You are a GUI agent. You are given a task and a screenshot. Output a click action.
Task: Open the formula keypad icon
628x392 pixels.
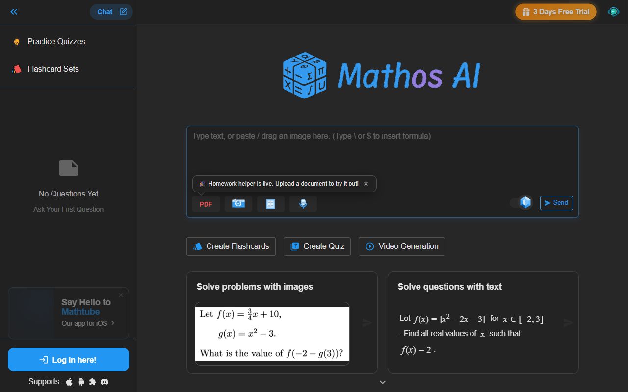pyautogui.click(x=271, y=204)
